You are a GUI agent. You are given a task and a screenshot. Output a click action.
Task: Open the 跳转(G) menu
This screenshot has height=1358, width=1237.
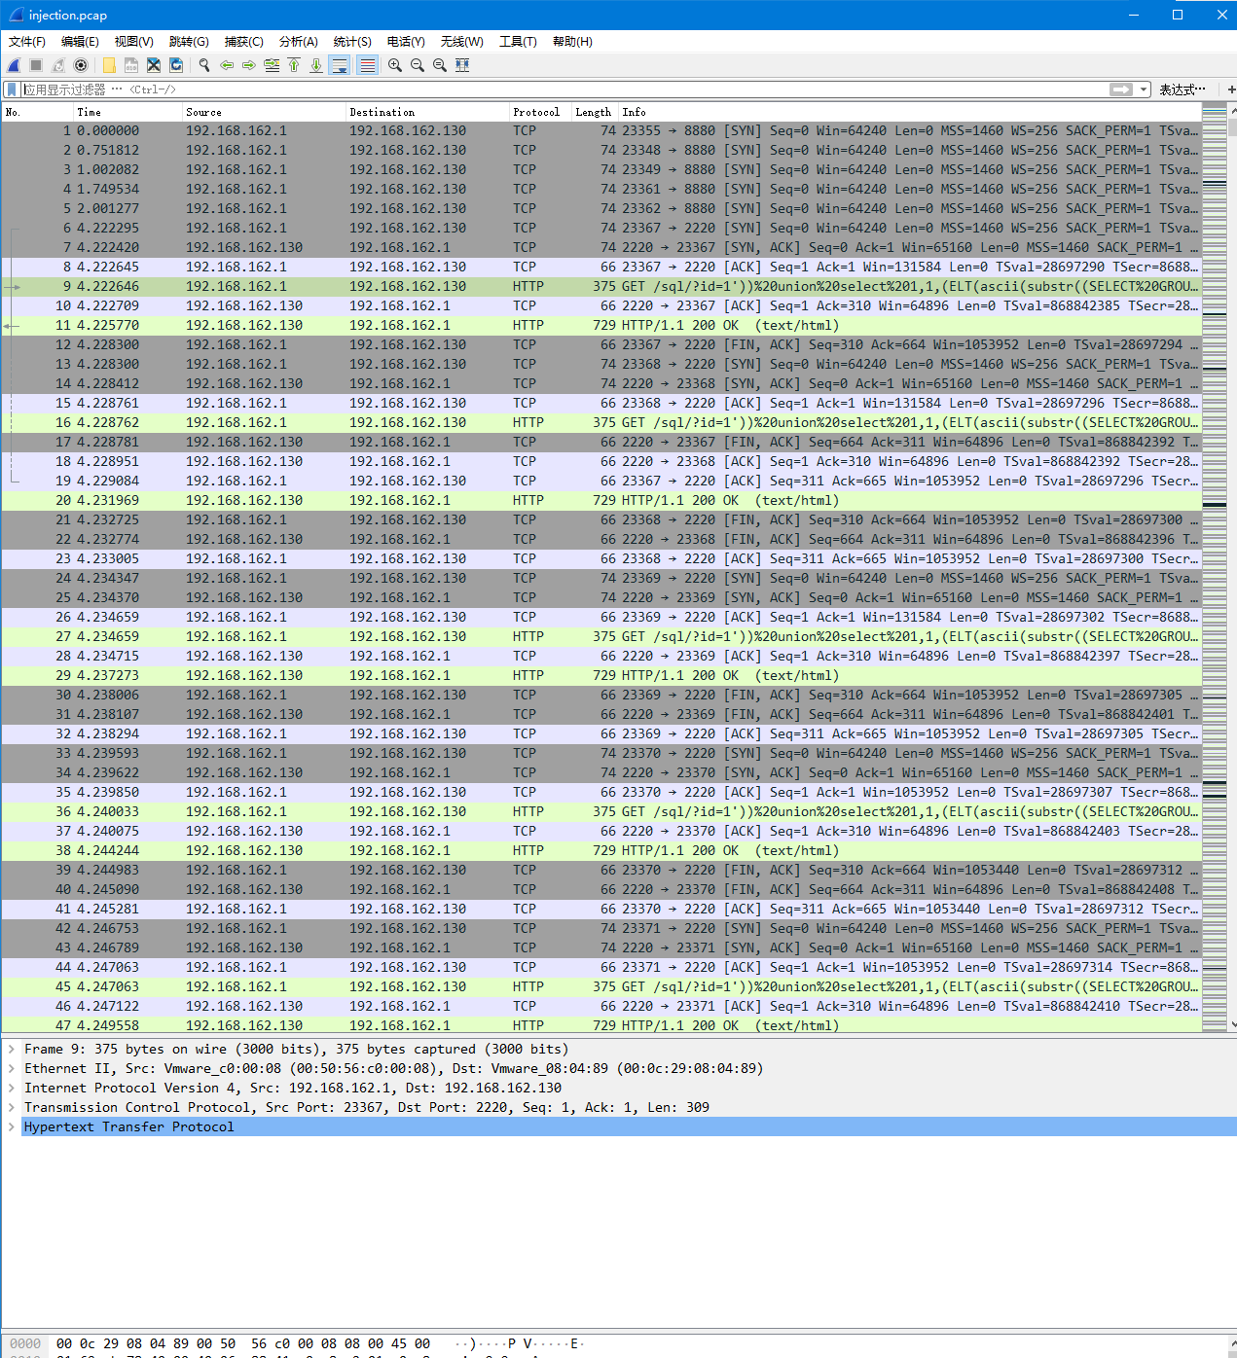(x=189, y=42)
